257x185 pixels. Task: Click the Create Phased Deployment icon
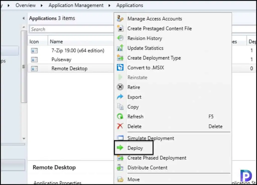(120, 158)
